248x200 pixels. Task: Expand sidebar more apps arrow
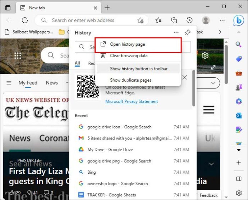239,150
